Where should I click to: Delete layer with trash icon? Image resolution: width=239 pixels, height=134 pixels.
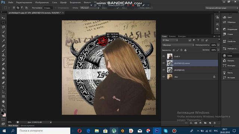pos(215,123)
